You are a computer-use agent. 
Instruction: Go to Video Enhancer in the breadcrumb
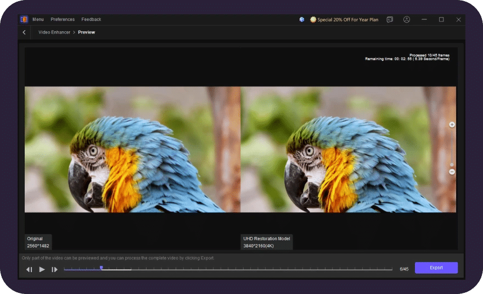(54, 32)
